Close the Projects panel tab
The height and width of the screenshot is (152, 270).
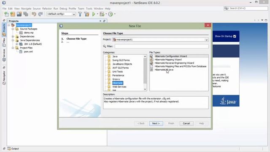[100, 21]
